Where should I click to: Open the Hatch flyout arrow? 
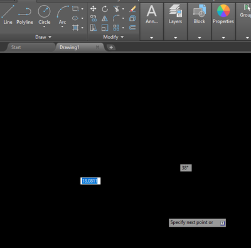click(82, 28)
